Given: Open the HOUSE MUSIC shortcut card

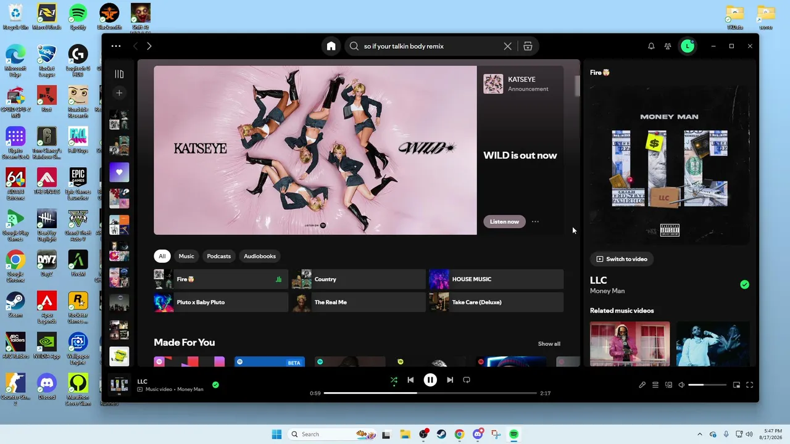Looking at the screenshot, I should 496,279.
